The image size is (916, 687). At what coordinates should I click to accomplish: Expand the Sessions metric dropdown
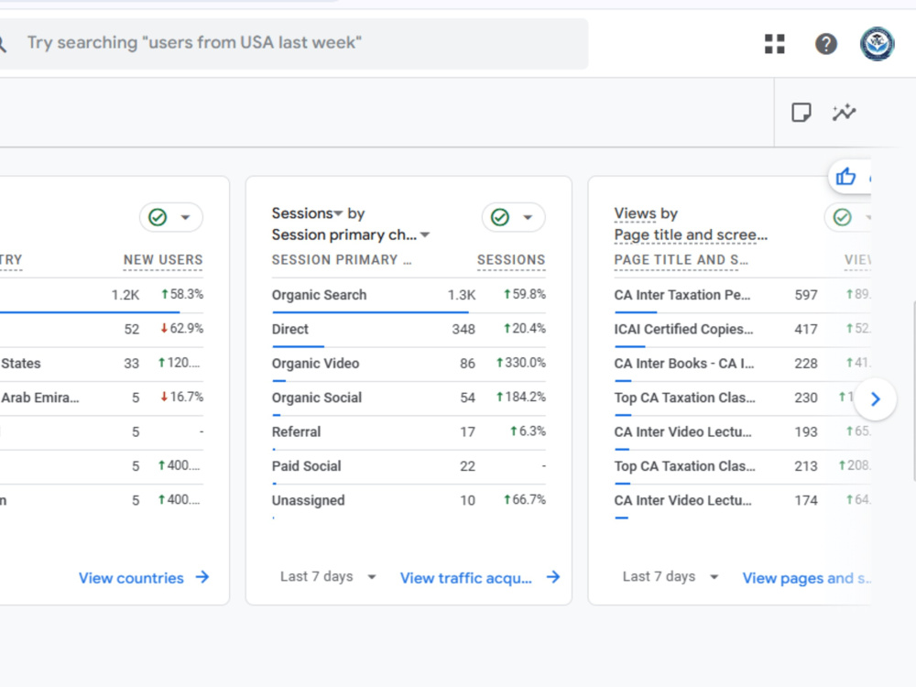coord(338,213)
